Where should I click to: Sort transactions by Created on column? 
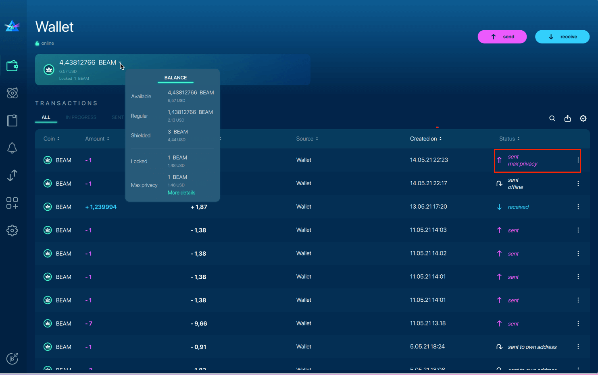coord(426,139)
